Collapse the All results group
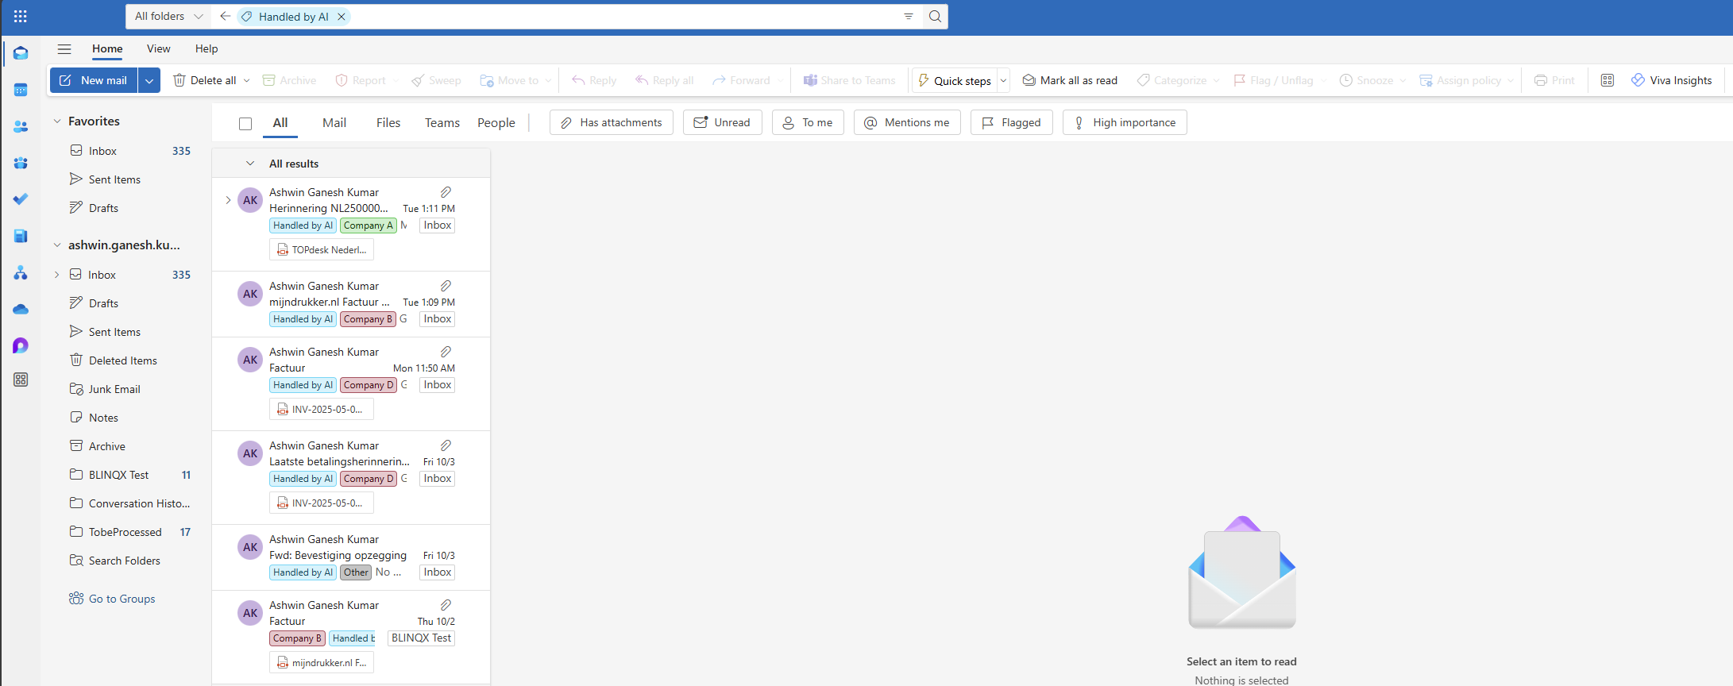 point(250,164)
